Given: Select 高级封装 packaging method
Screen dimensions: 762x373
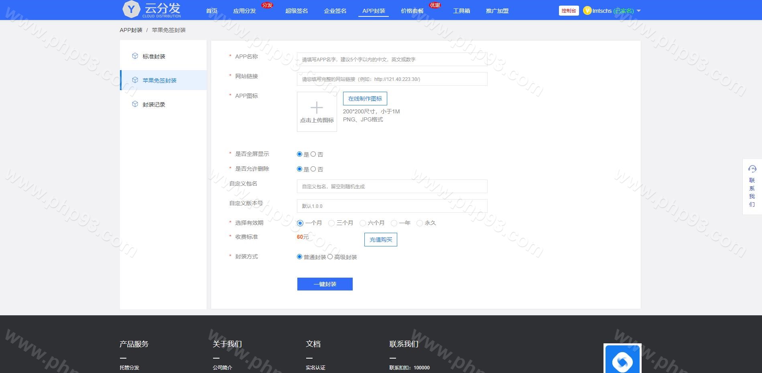Looking at the screenshot, I should pos(330,257).
